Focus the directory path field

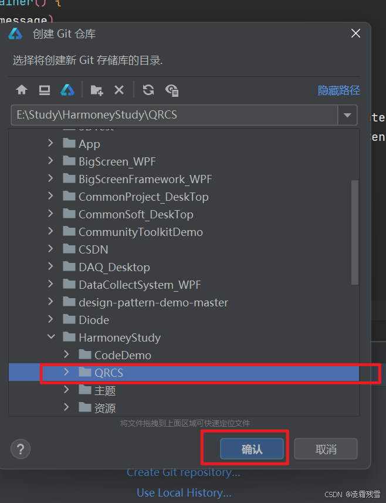pyautogui.click(x=174, y=115)
